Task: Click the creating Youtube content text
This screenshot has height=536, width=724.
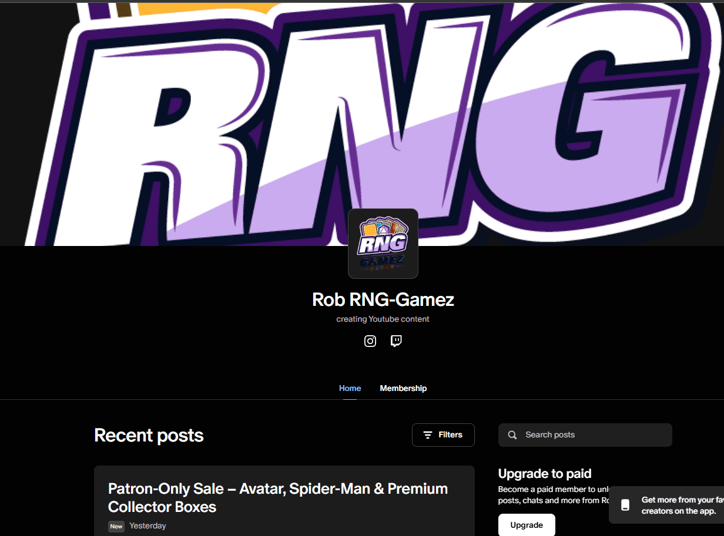Action: click(x=383, y=319)
